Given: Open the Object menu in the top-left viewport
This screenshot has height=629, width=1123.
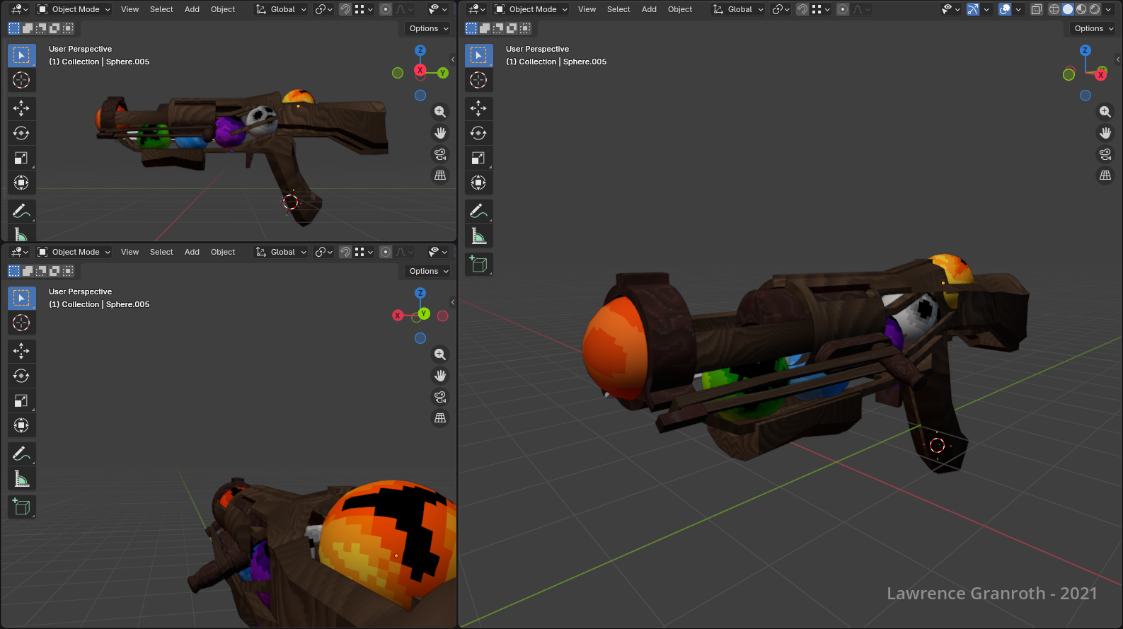Looking at the screenshot, I should (x=223, y=9).
